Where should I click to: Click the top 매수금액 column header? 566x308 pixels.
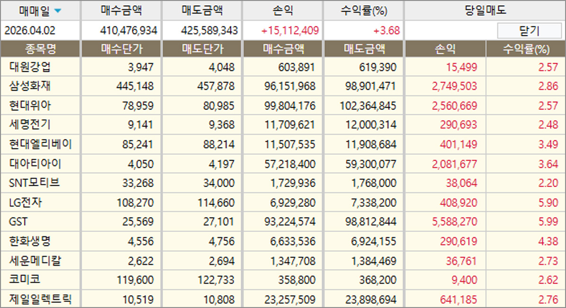121,11
